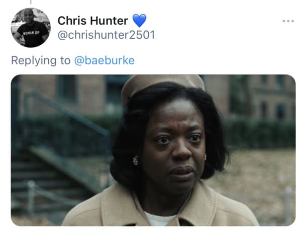
Task: Visit the @baeburke profile link
Action: click(x=104, y=60)
